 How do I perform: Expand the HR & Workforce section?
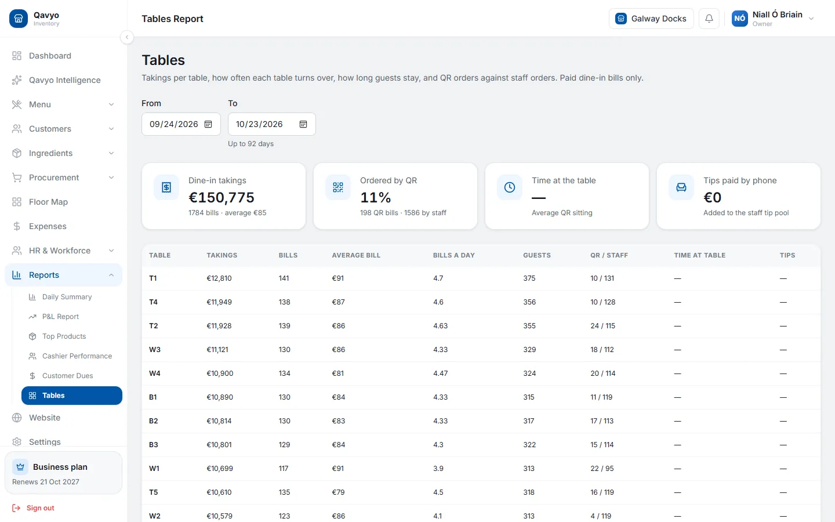tap(64, 251)
